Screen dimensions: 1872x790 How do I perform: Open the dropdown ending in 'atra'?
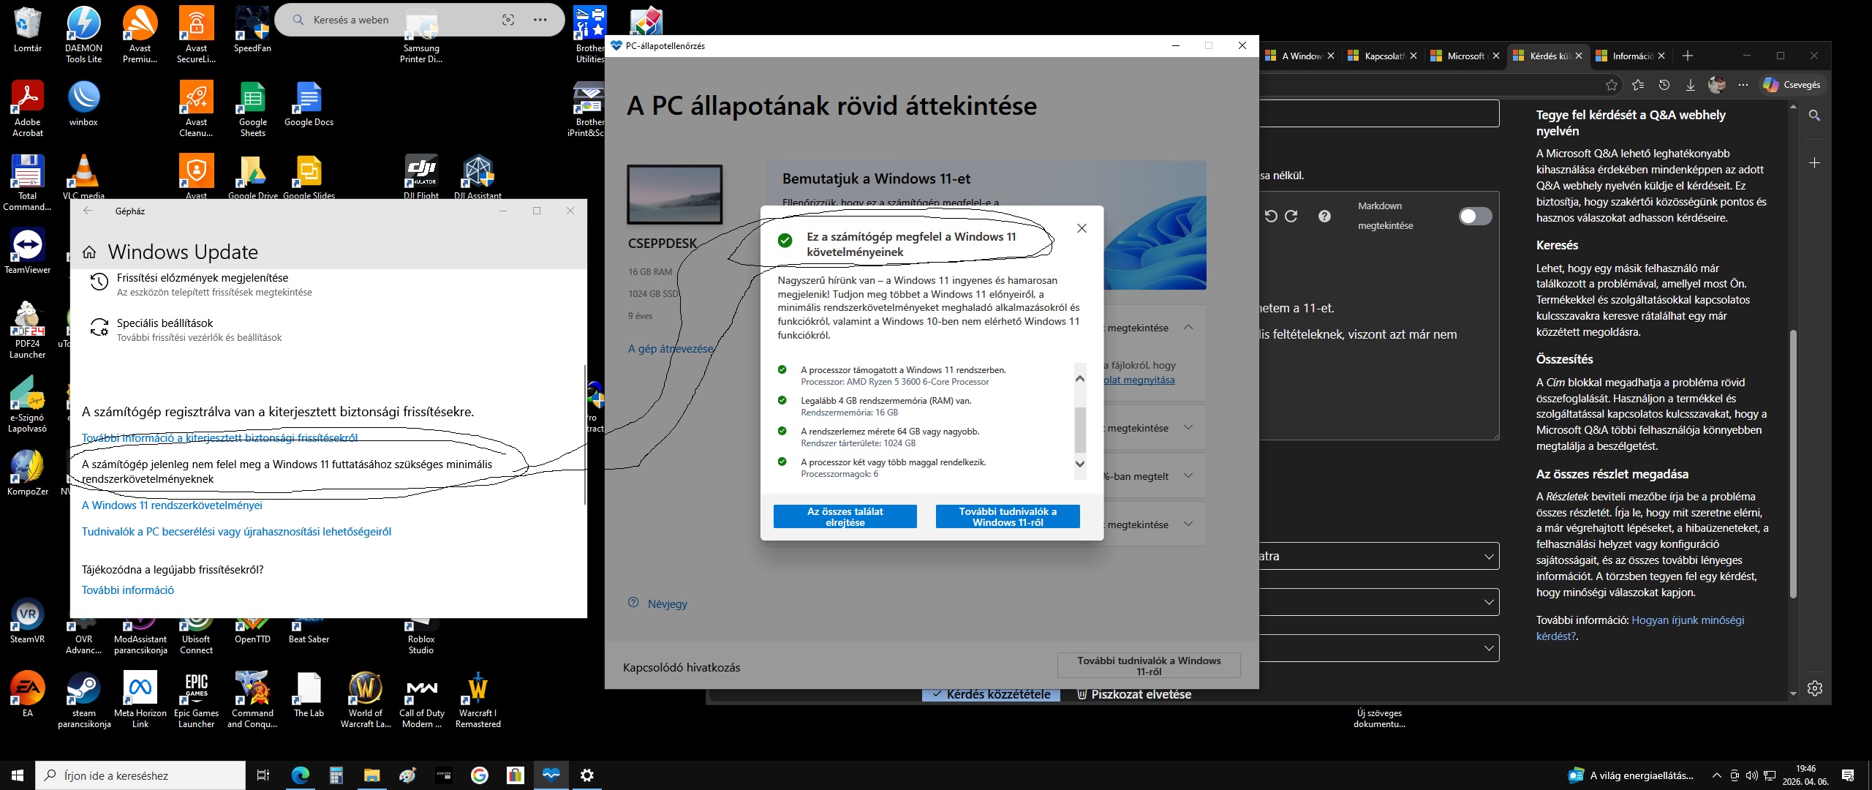1379,556
